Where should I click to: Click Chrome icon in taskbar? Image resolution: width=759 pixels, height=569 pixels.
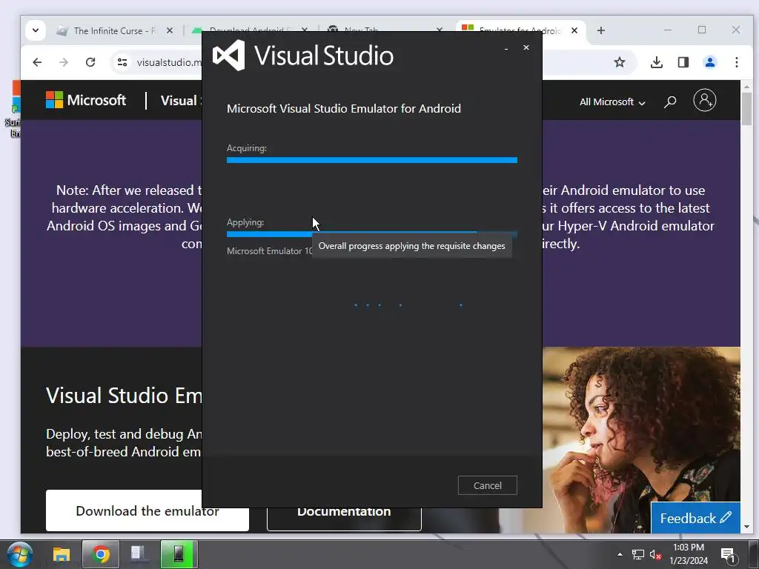(x=101, y=554)
